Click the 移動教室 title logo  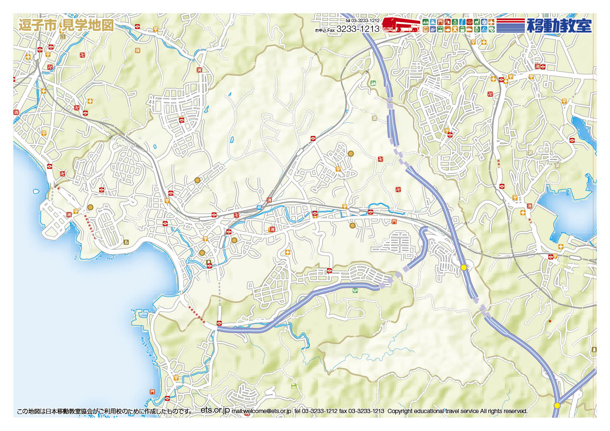(559, 25)
